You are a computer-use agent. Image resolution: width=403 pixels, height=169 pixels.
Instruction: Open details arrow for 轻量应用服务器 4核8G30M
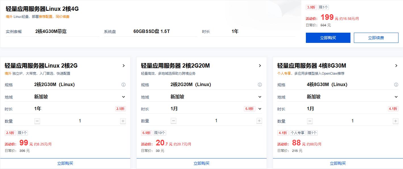396,66
